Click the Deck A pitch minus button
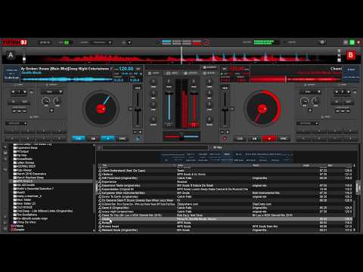This screenshot has height=272, width=363. [x=135, y=131]
